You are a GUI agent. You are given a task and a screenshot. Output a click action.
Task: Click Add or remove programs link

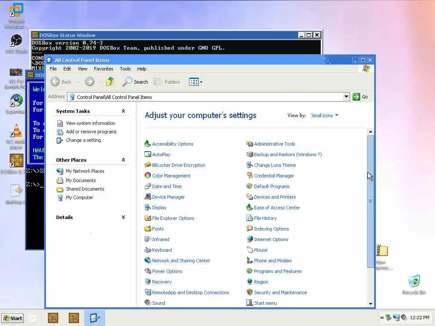91,132
